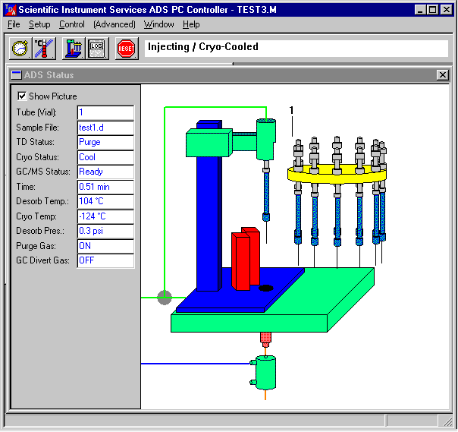
Task: Click the clock timer toolbar icon
Action: click(20, 49)
